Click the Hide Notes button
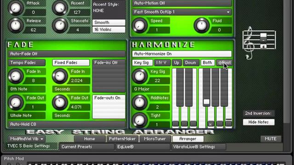The height and width of the screenshot is (165, 294). pyautogui.click(x=259, y=122)
